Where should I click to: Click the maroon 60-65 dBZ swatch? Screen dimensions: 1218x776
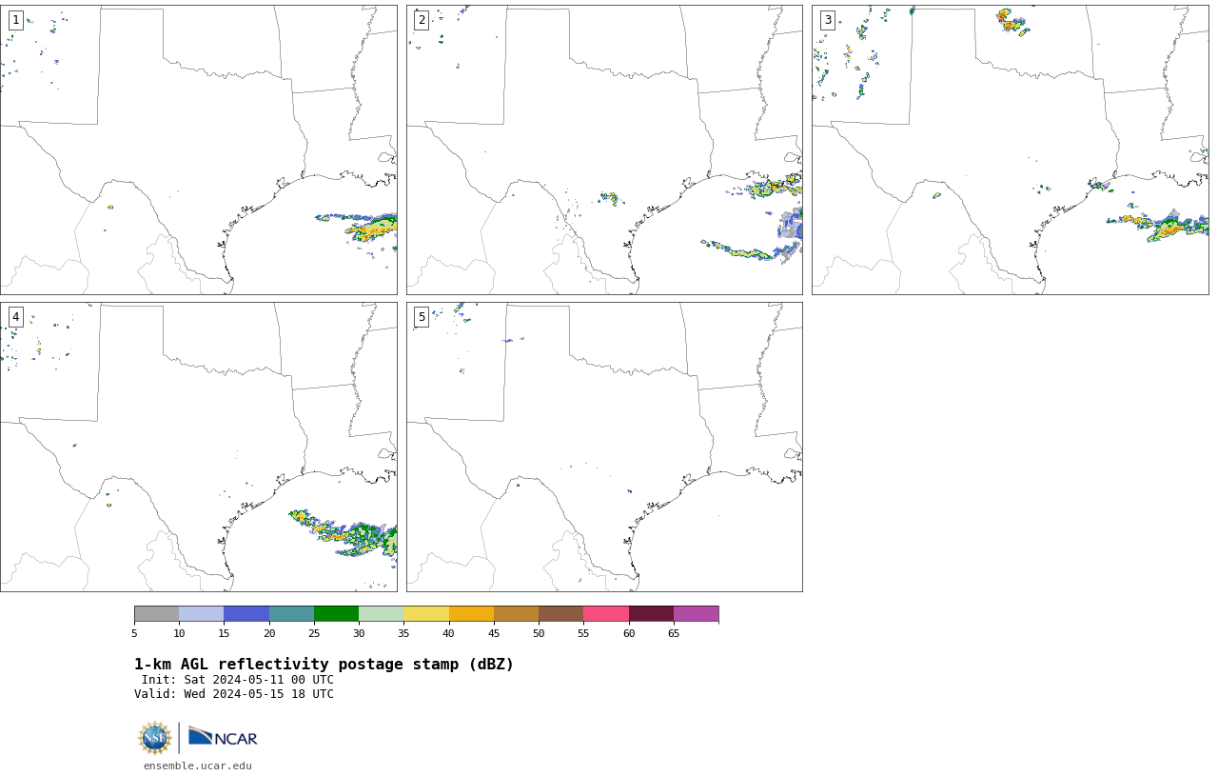pyautogui.click(x=651, y=614)
